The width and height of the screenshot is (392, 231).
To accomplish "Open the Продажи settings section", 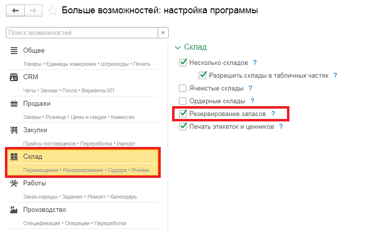I will pyautogui.click(x=37, y=103).
